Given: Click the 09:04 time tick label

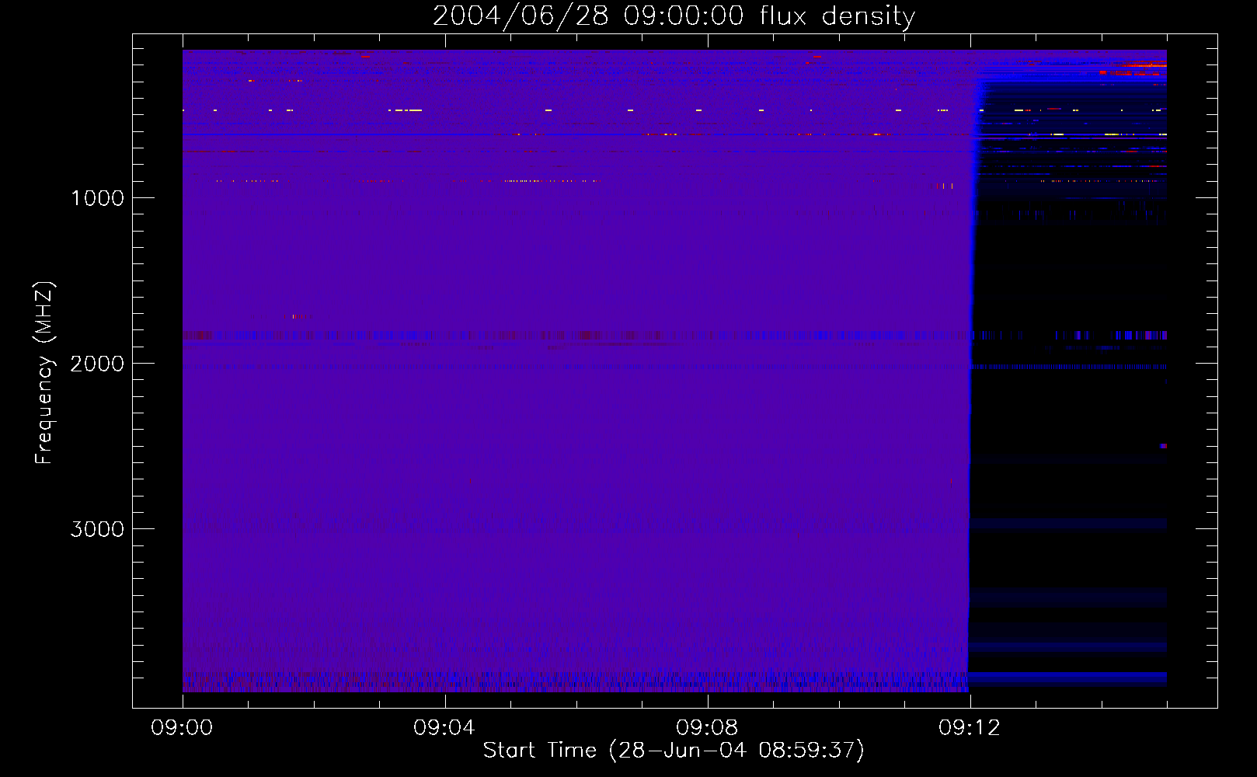Looking at the screenshot, I should tap(444, 728).
